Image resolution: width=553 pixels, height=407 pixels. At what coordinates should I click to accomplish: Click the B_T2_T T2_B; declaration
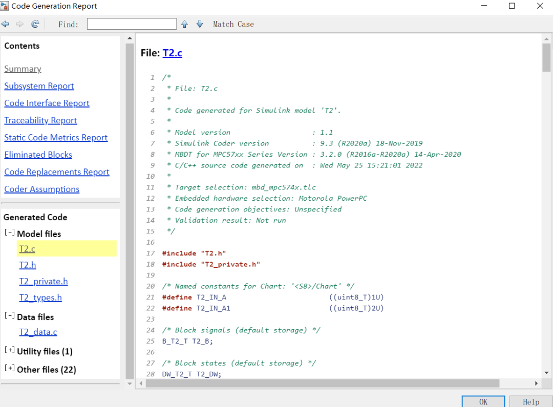pos(187,341)
